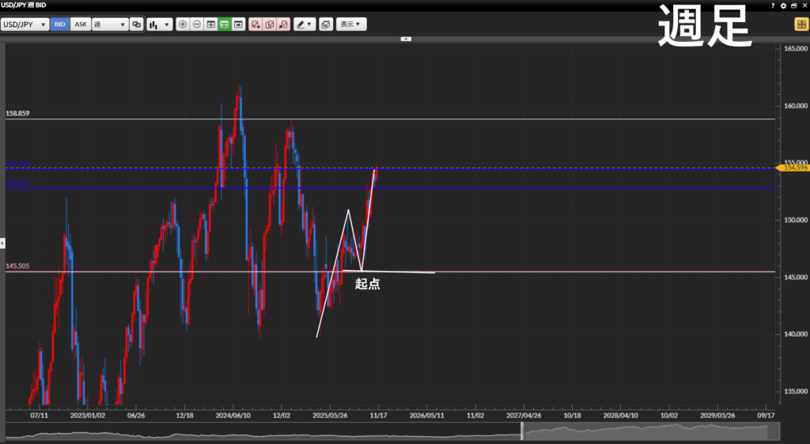The width and height of the screenshot is (810, 444).
Task: Click the chart copy icon before 表示
Action: tap(326, 24)
